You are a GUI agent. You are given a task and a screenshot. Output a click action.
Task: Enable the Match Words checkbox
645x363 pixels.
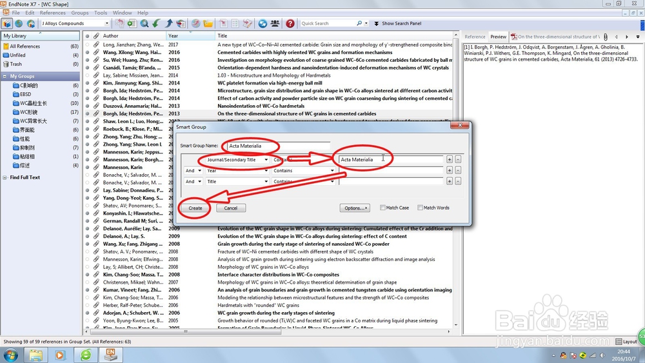pyautogui.click(x=420, y=208)
